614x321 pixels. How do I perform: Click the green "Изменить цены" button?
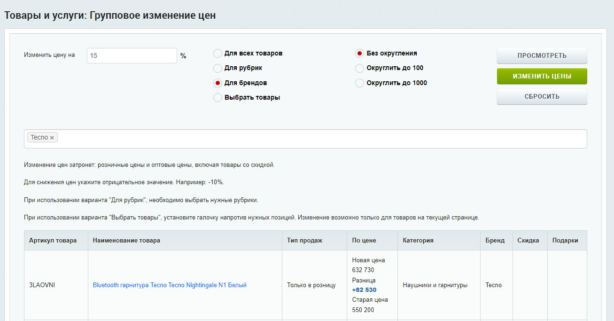point(542,76)
